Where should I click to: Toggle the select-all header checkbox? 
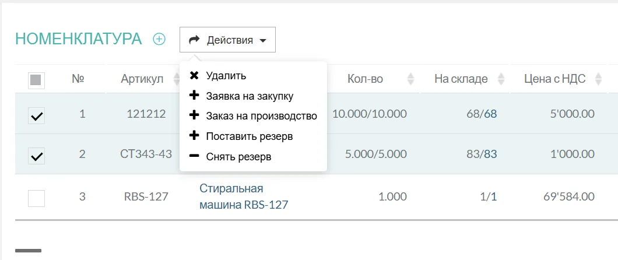coord(36,80)
